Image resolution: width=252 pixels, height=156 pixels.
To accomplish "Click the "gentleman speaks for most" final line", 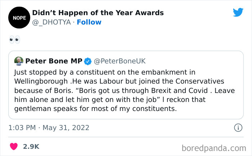I will point(95,108).
